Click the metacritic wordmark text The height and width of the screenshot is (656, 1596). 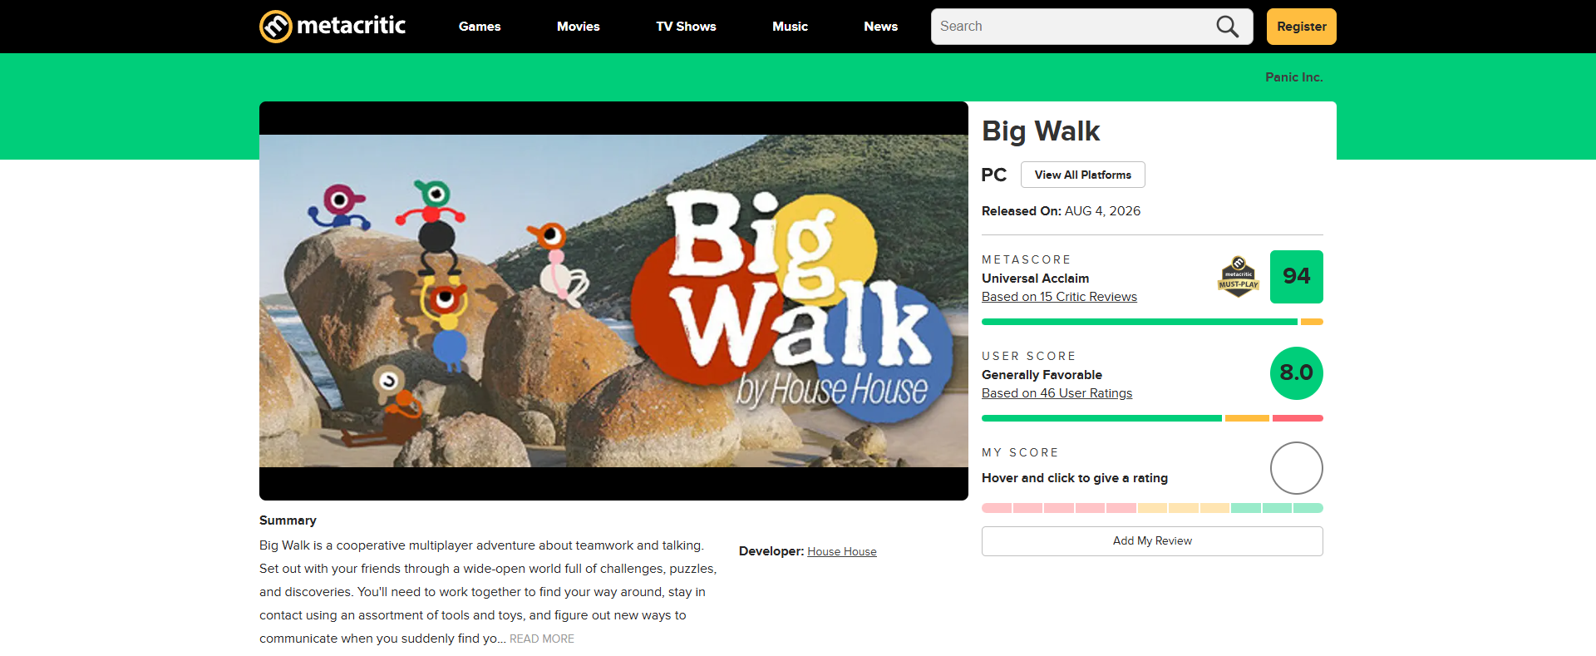(351, 26)
